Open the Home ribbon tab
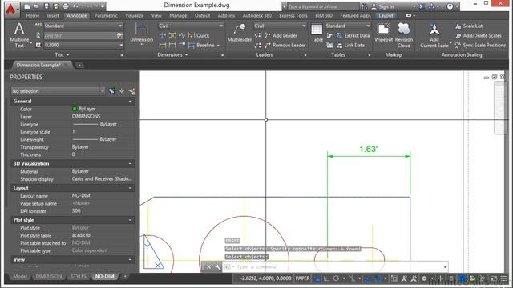Viewport: 513px width, 288px height. 32,15
